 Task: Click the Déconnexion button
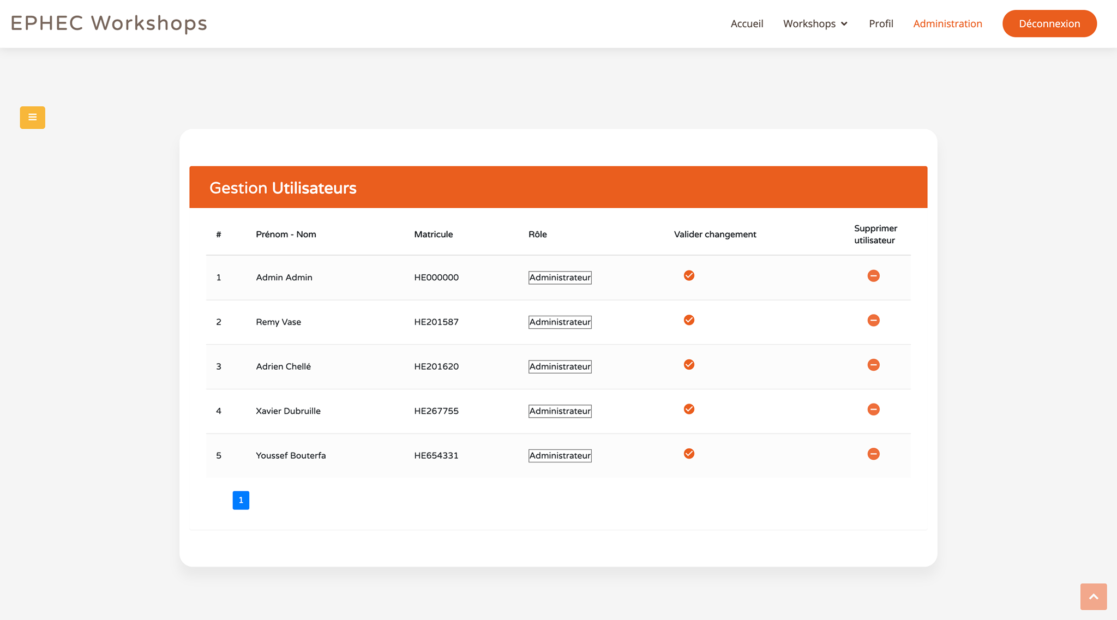click(x=1049, y=23)
